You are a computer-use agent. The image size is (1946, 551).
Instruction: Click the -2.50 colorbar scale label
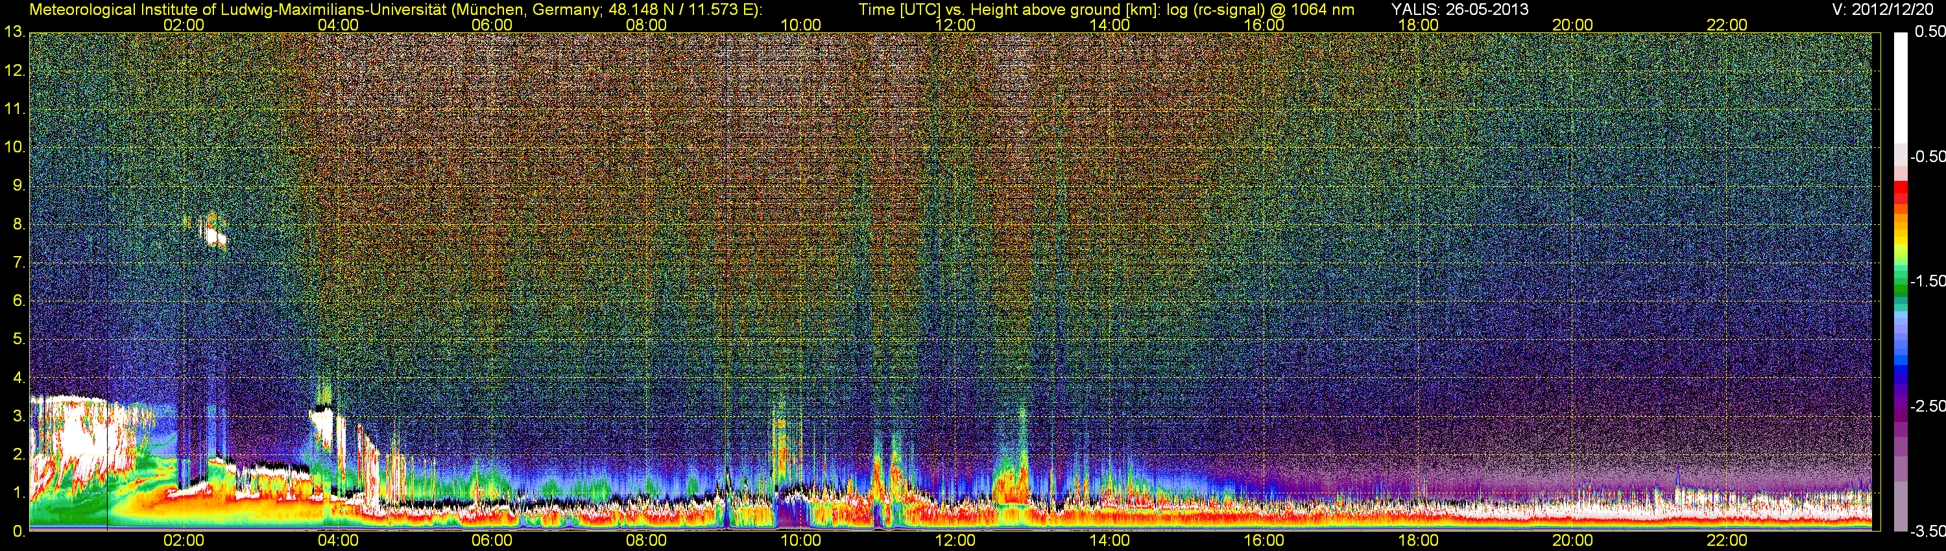click(1927, 406)
